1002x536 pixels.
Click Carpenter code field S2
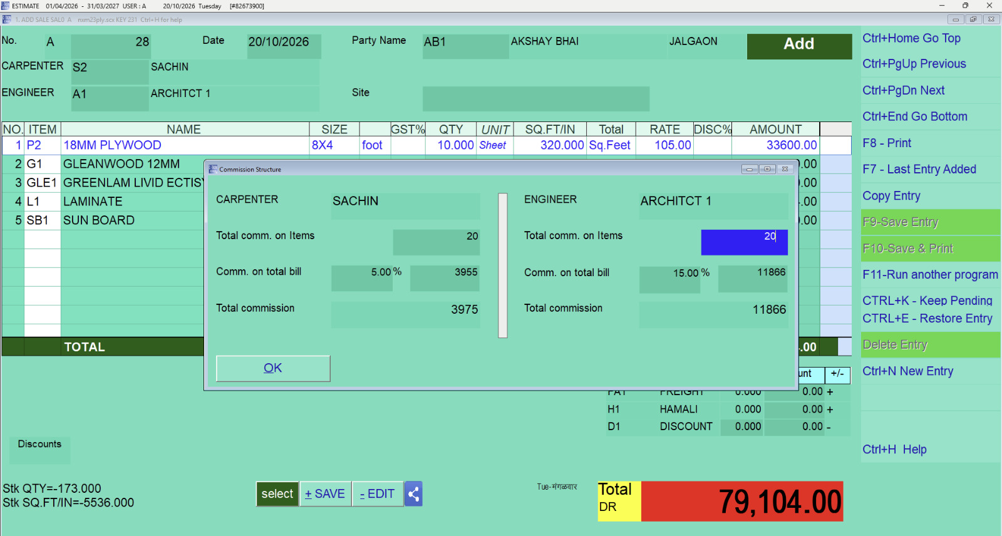coord(110,73)
